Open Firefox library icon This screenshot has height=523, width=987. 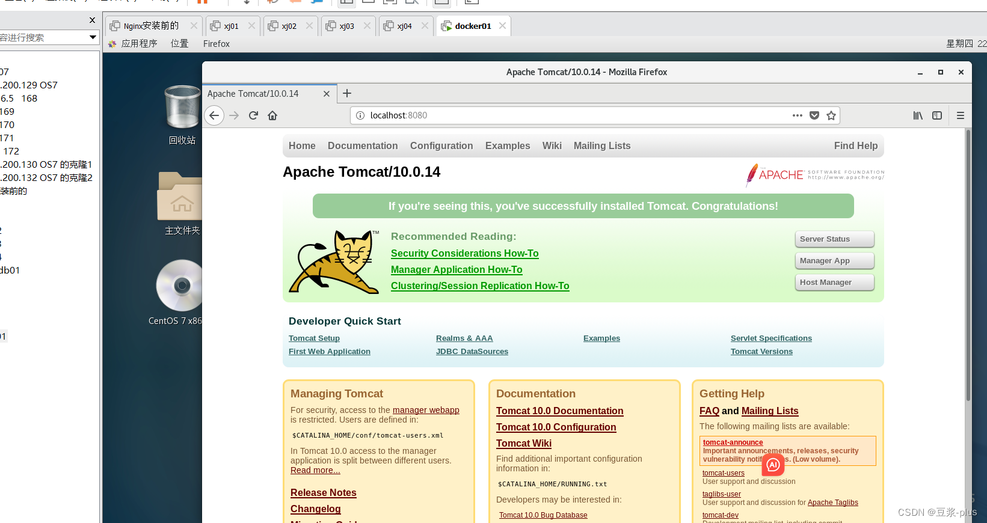tap(918, 115)
